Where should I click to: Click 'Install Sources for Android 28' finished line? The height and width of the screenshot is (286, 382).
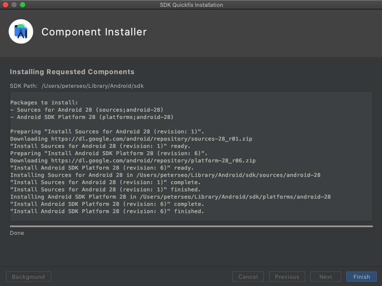click(105, 190)
